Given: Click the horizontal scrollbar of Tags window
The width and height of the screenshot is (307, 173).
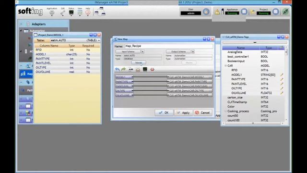Looking at the screenshot, I should click(253, 124).
